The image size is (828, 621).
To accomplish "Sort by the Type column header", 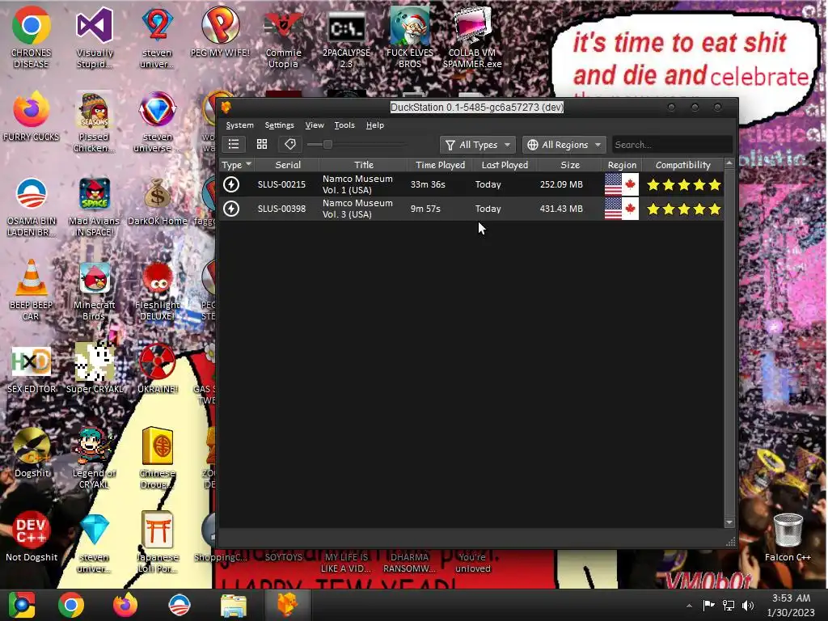I will pyautogui.click(x=236, y=165).
